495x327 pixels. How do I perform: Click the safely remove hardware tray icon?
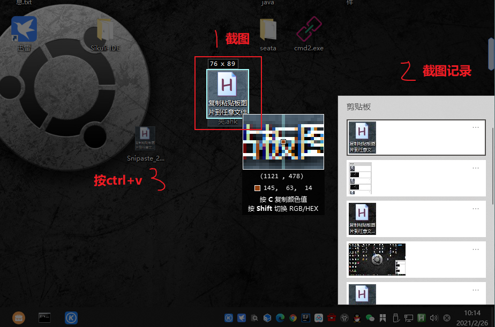(395, 317)
